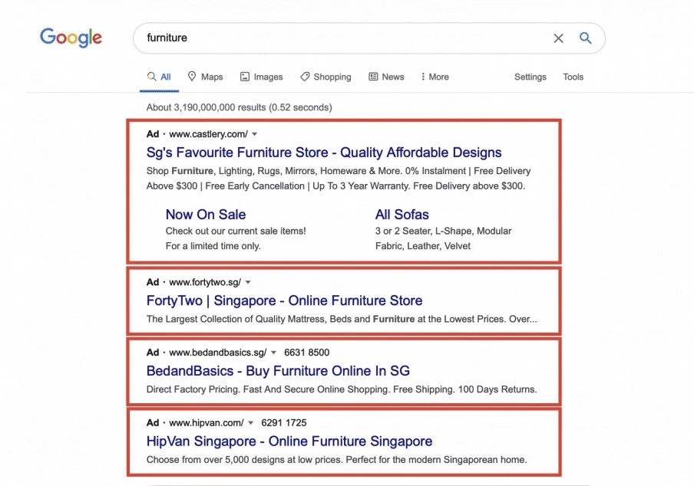694x486 pixels.
Task: Click the 'Choose from over 5,000 designs' description
Action: tap(337, 459)
